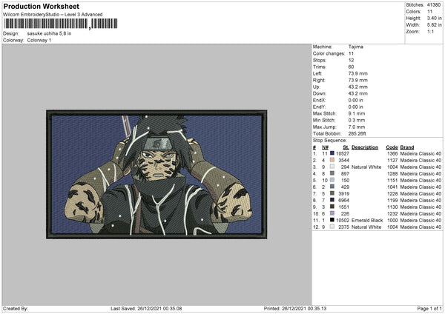This screenshot has height=314, width=445.
Task: Click the 'EndY:' label
Action: tap(319, 107)
